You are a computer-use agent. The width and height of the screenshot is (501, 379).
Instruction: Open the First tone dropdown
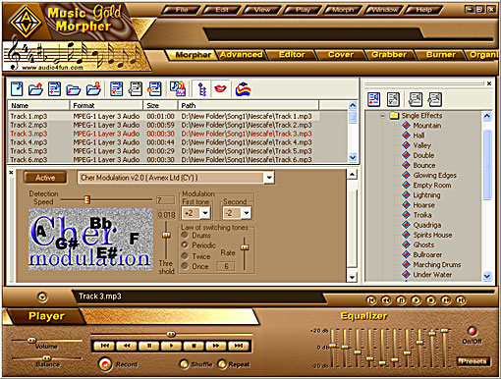(x=205, y=213)
